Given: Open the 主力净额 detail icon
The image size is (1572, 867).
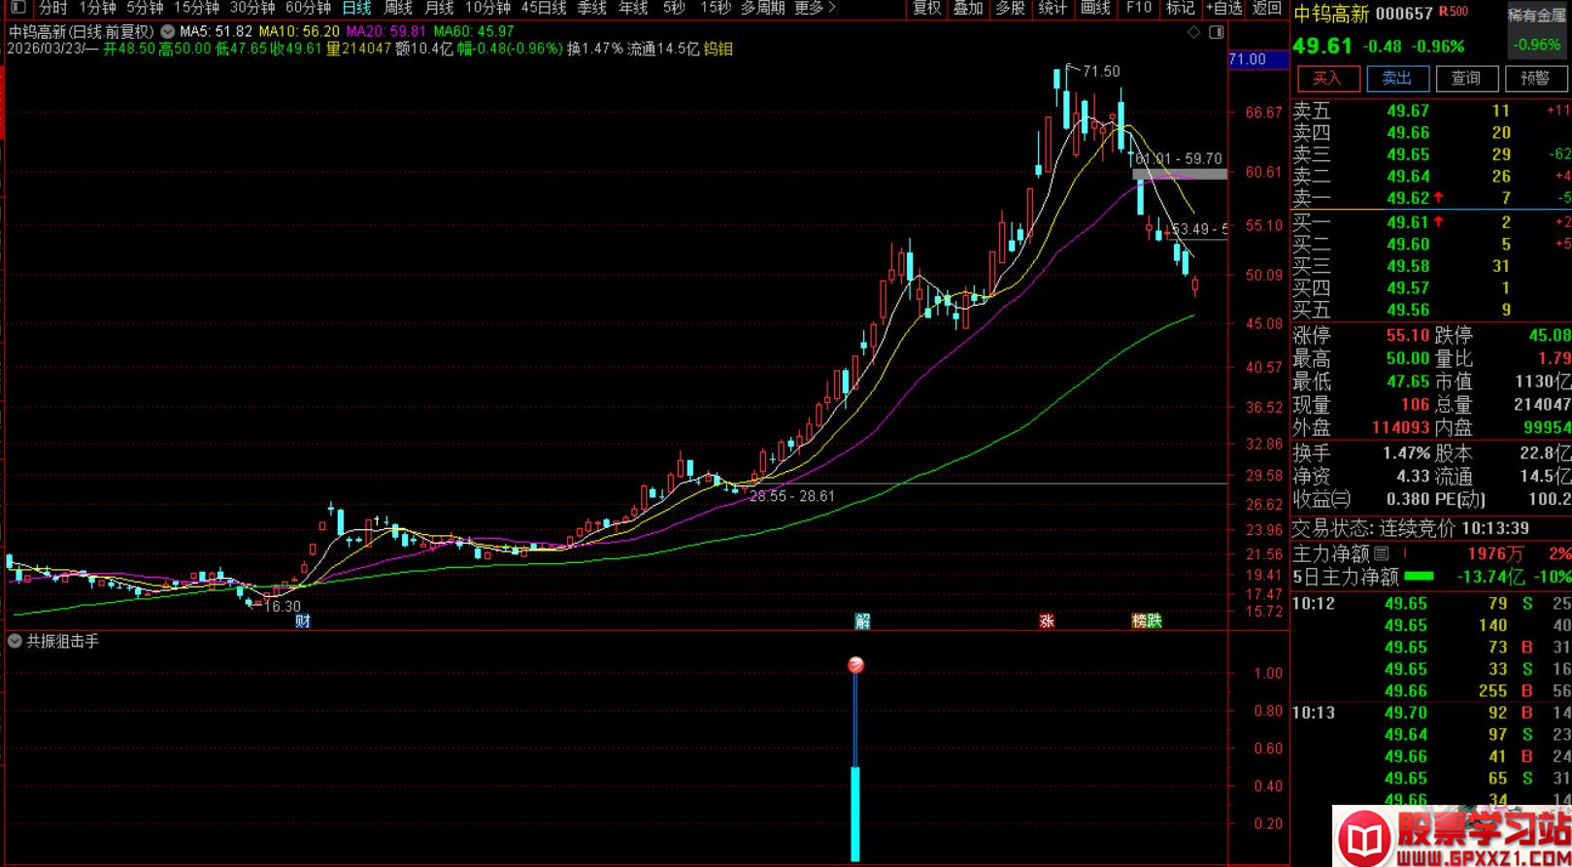Looking at the screenshot, I should (x=1382, y=553).
